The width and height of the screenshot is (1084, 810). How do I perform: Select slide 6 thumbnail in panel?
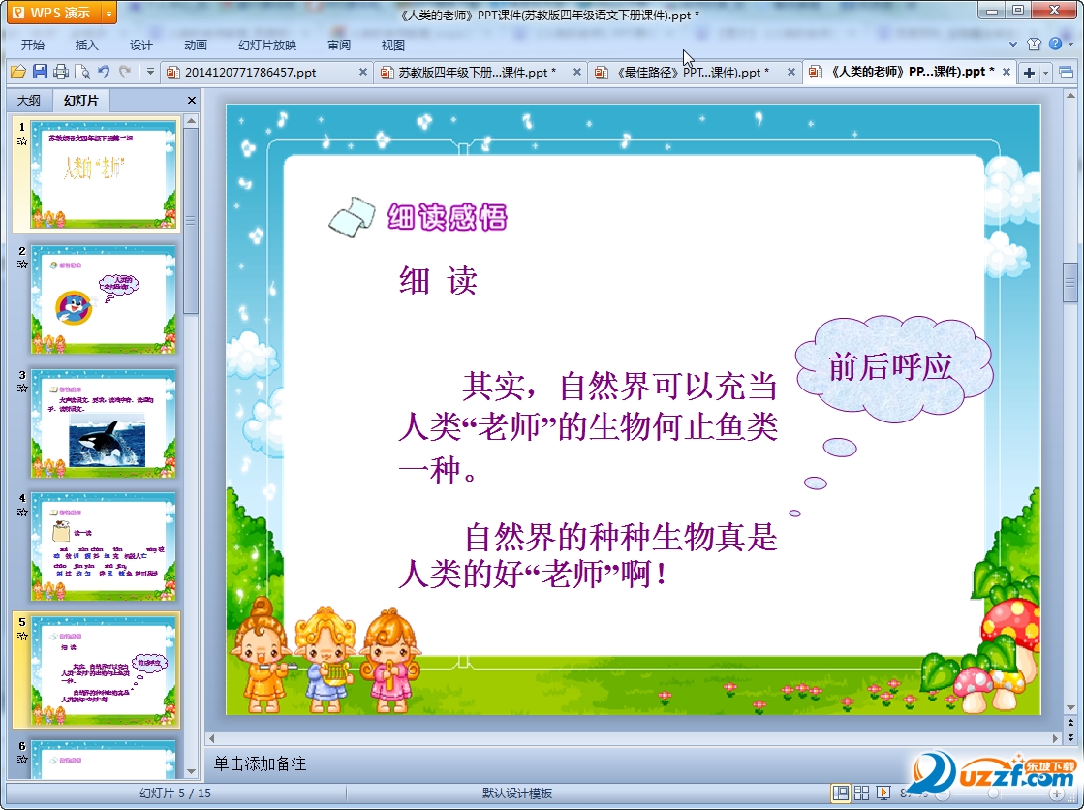[104, 759]
